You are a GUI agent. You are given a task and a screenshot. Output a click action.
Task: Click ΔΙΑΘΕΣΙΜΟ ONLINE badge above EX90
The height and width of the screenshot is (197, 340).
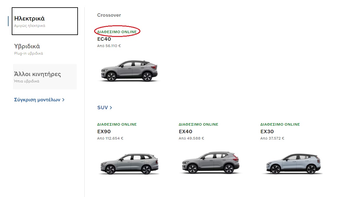click(117, 124)
